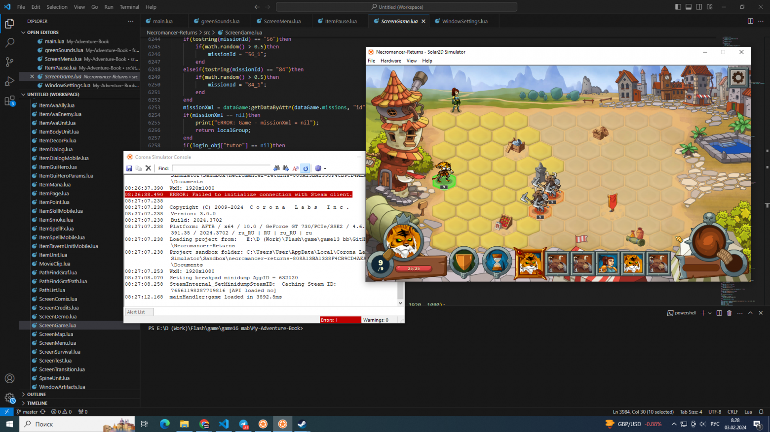Toggle primary side bar layout icon
The image size is (770, 432).
678,7
